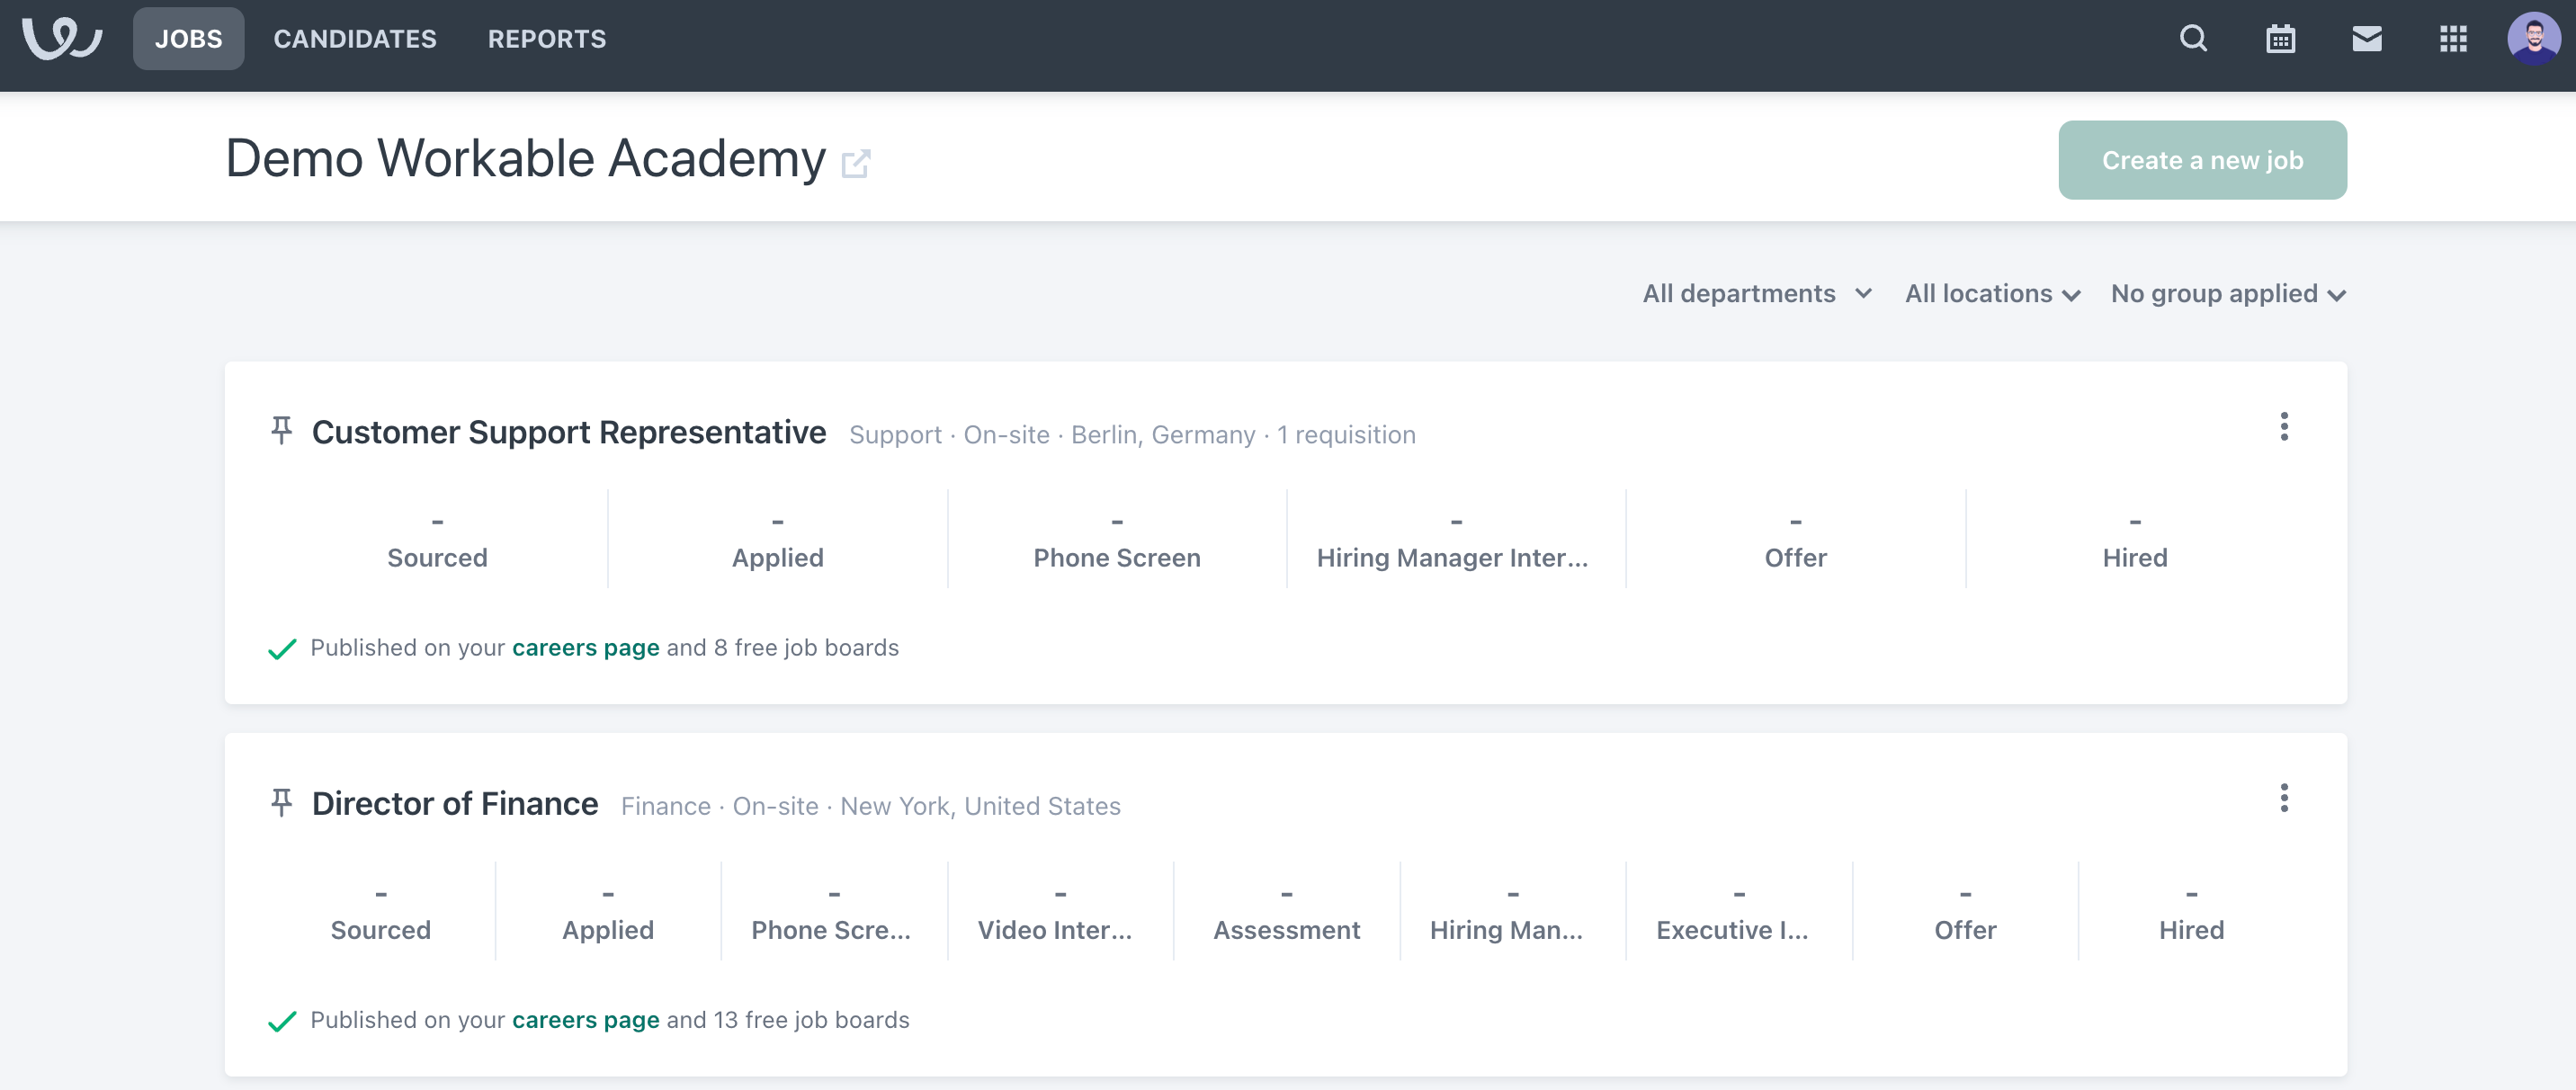Open the careers page link under Director of Finance
2576x1090 pixels.
click(585, 1019)
